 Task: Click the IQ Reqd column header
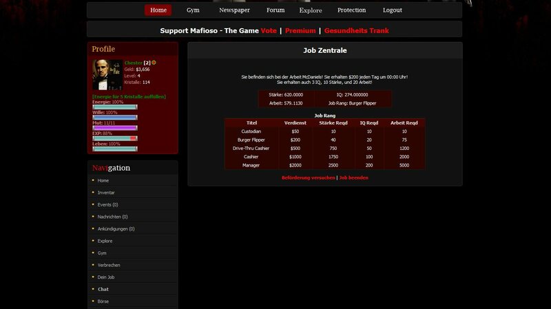click(369, 123)
